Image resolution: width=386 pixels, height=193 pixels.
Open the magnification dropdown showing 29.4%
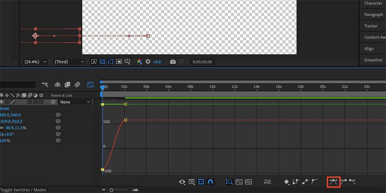35,62
